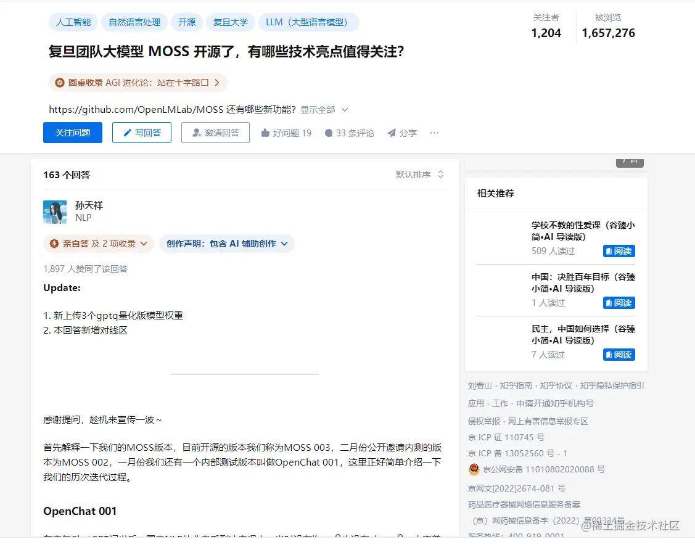Click the avatar of 孙天祥

(55, 212)
